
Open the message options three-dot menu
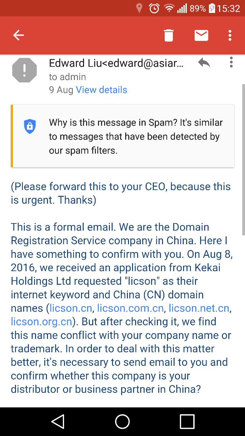point(231,62)
